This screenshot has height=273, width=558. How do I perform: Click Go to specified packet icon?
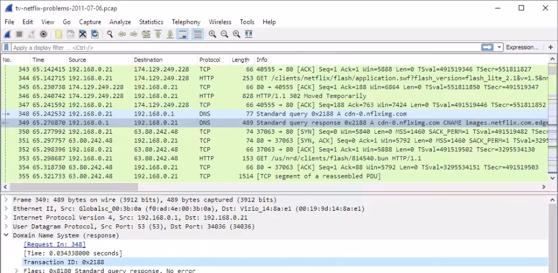(146, 34)
